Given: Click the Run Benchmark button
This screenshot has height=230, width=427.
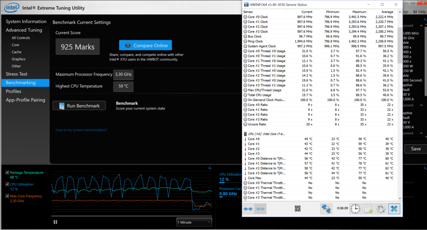Looking at the screenshot, I should click(x=79, y=106).
